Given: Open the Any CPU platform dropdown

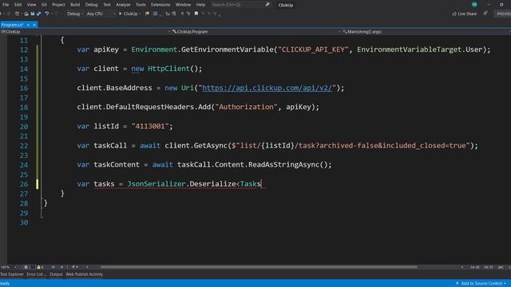Looking at the screenshot, I should click(101, 14).
